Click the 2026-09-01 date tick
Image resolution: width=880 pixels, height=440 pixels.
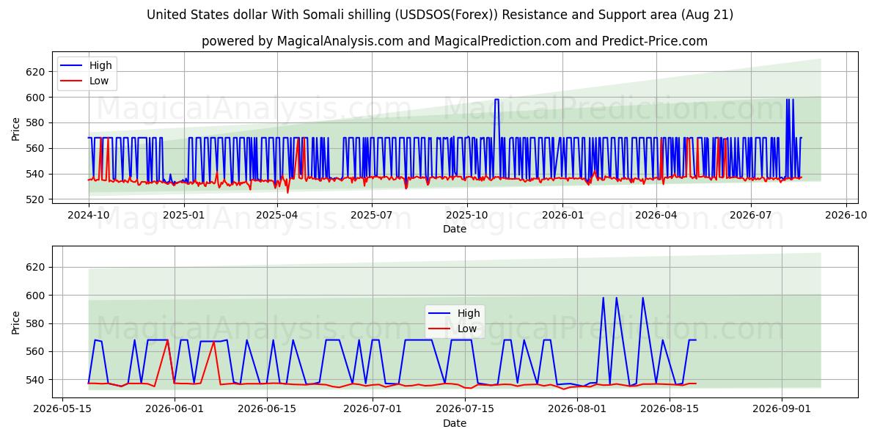(x=781, y=410)
